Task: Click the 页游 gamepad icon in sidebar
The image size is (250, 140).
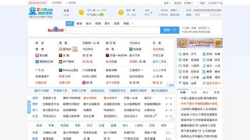Action: point(180,66)
